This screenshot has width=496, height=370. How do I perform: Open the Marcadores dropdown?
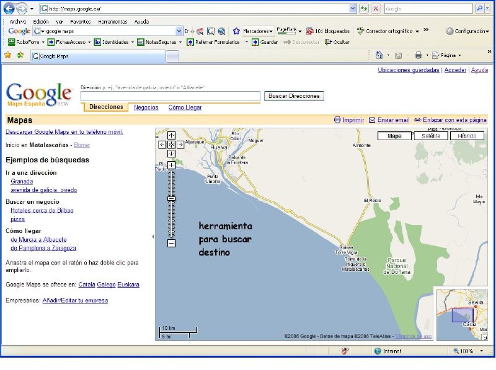pos(257,31)
